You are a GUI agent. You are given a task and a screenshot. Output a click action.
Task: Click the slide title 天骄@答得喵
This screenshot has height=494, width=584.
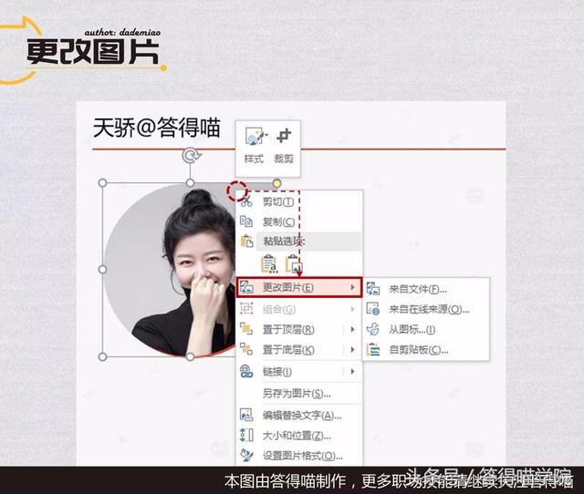(x=157, y=128)
